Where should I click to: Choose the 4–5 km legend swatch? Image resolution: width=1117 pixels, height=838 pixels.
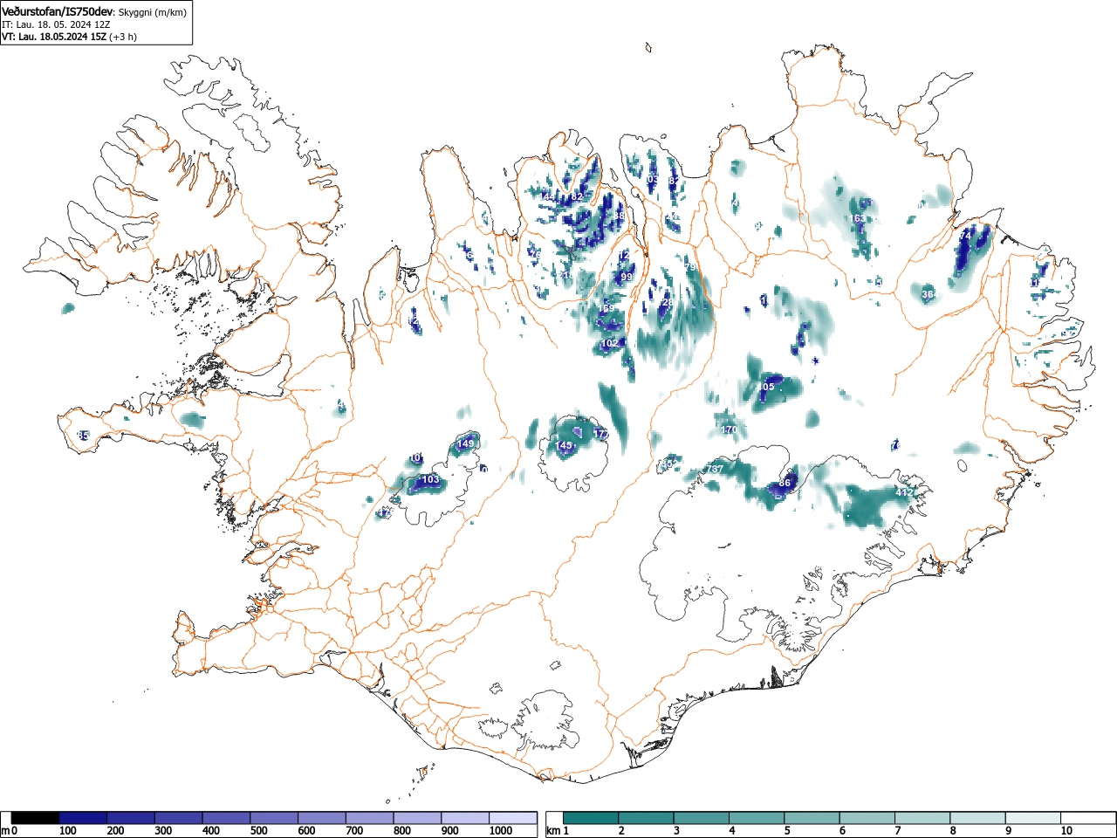757,818
